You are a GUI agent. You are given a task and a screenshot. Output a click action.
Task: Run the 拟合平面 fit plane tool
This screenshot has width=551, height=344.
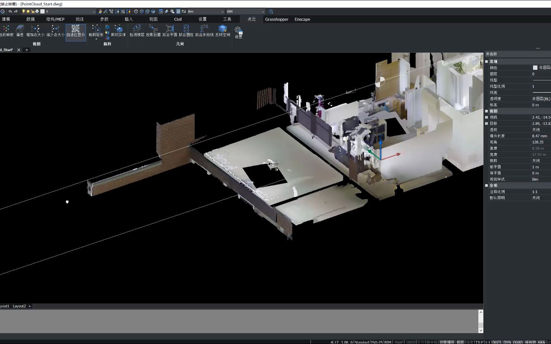point(170,32)
